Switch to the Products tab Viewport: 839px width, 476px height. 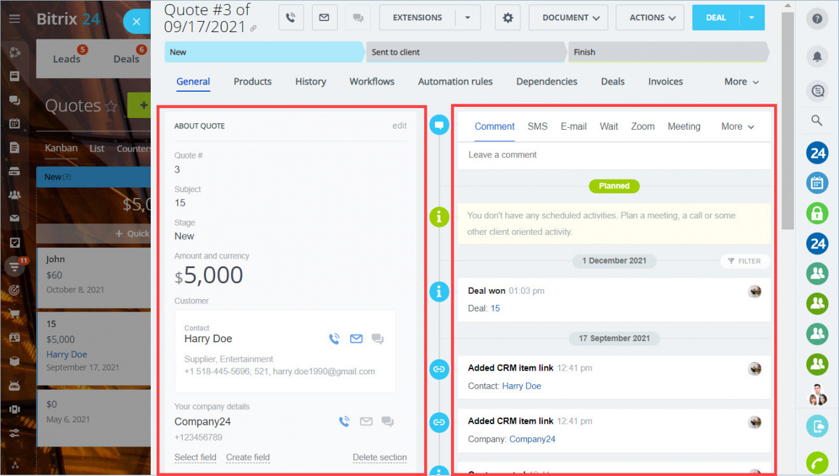click(x=252, y=81)
